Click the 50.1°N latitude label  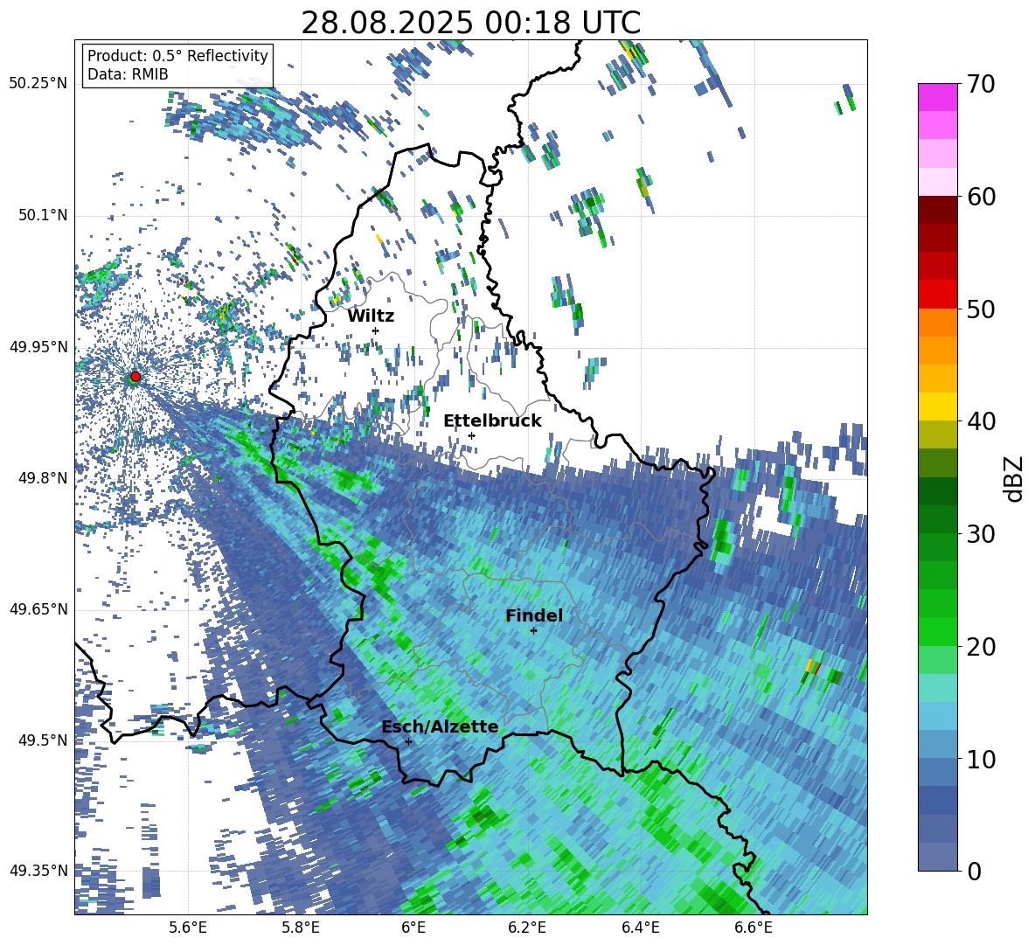(42, 216)
